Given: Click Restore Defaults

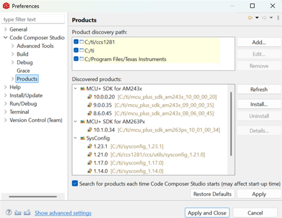Looking at the screenshot, I should coord(212,194).
